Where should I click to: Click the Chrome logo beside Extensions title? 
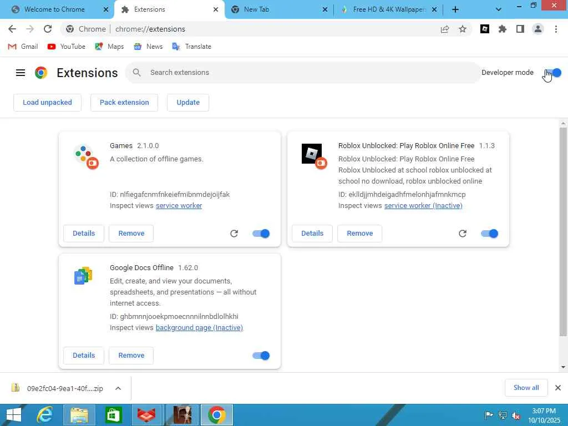[x=41, y=73]
